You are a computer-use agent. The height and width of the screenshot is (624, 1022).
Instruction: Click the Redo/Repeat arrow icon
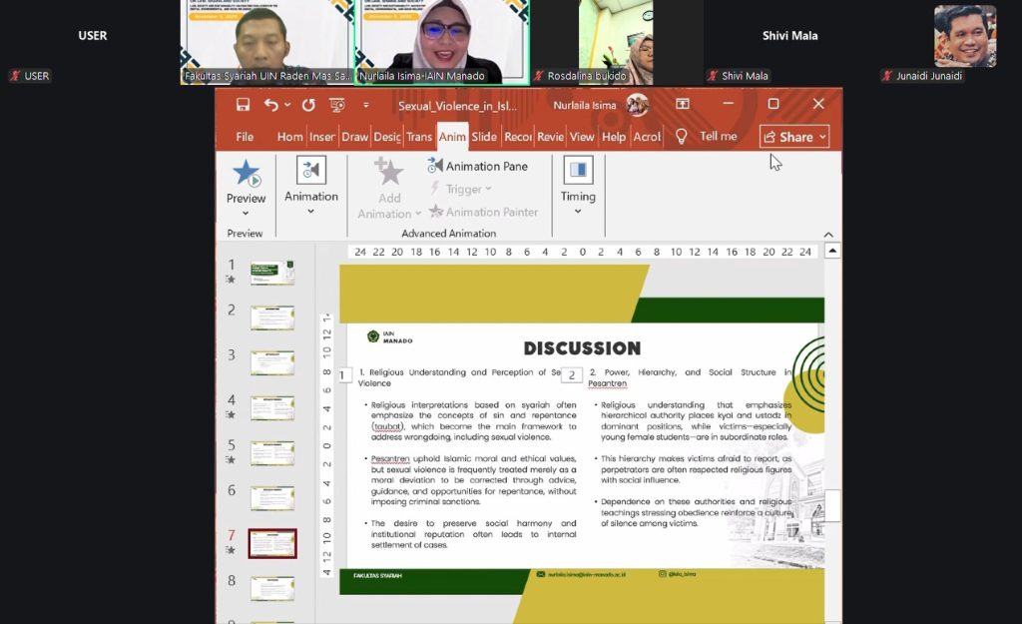(308, 105)
